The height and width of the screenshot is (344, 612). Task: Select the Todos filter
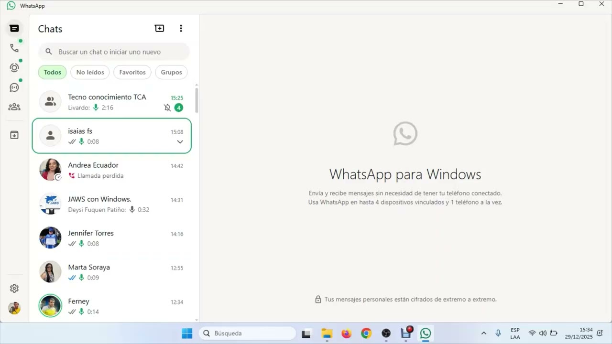53,72
